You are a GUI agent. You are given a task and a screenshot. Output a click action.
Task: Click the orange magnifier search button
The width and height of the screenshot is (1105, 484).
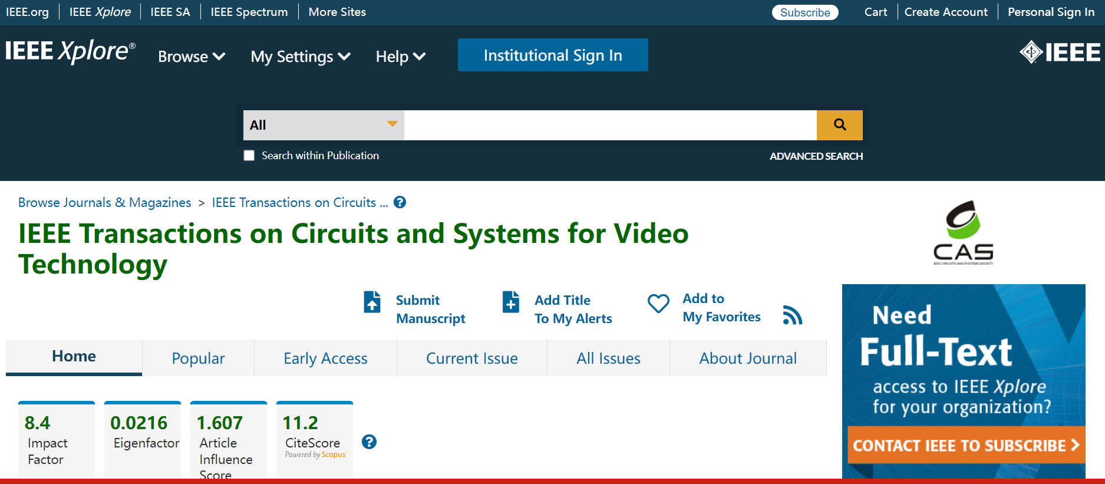tap(840, 125)
